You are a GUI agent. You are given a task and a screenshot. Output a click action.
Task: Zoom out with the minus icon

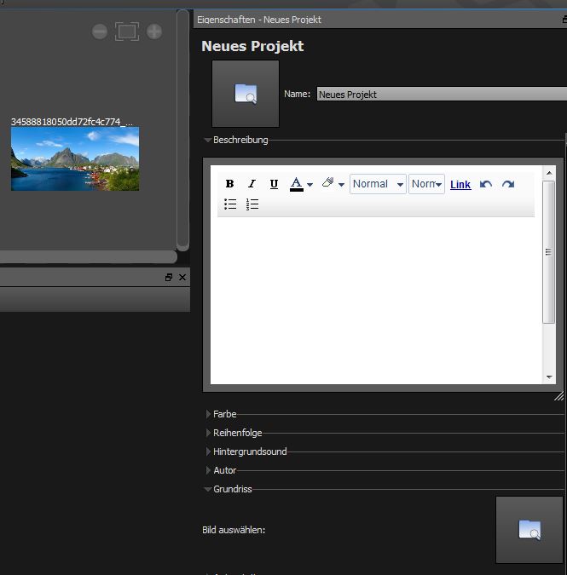click(100, 32)
